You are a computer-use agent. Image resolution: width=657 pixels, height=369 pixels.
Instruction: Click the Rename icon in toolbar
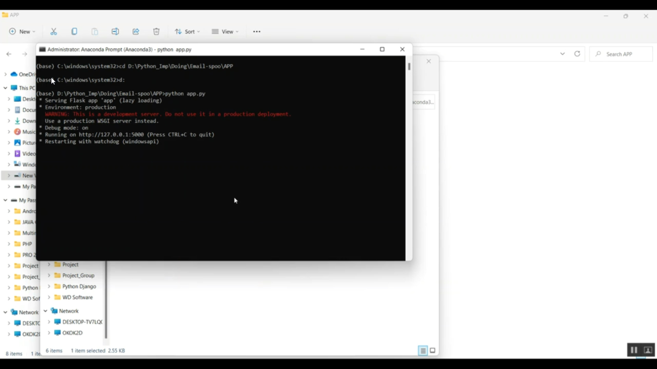[115, 31]
